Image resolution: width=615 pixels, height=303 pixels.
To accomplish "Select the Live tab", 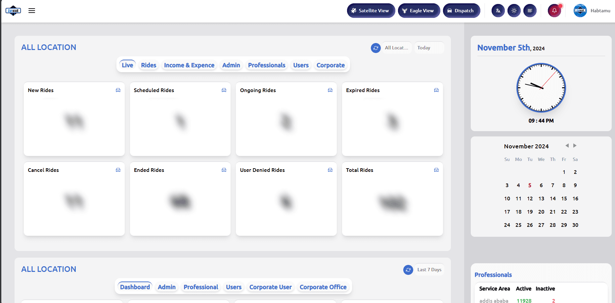I will [x=127, y=65].
